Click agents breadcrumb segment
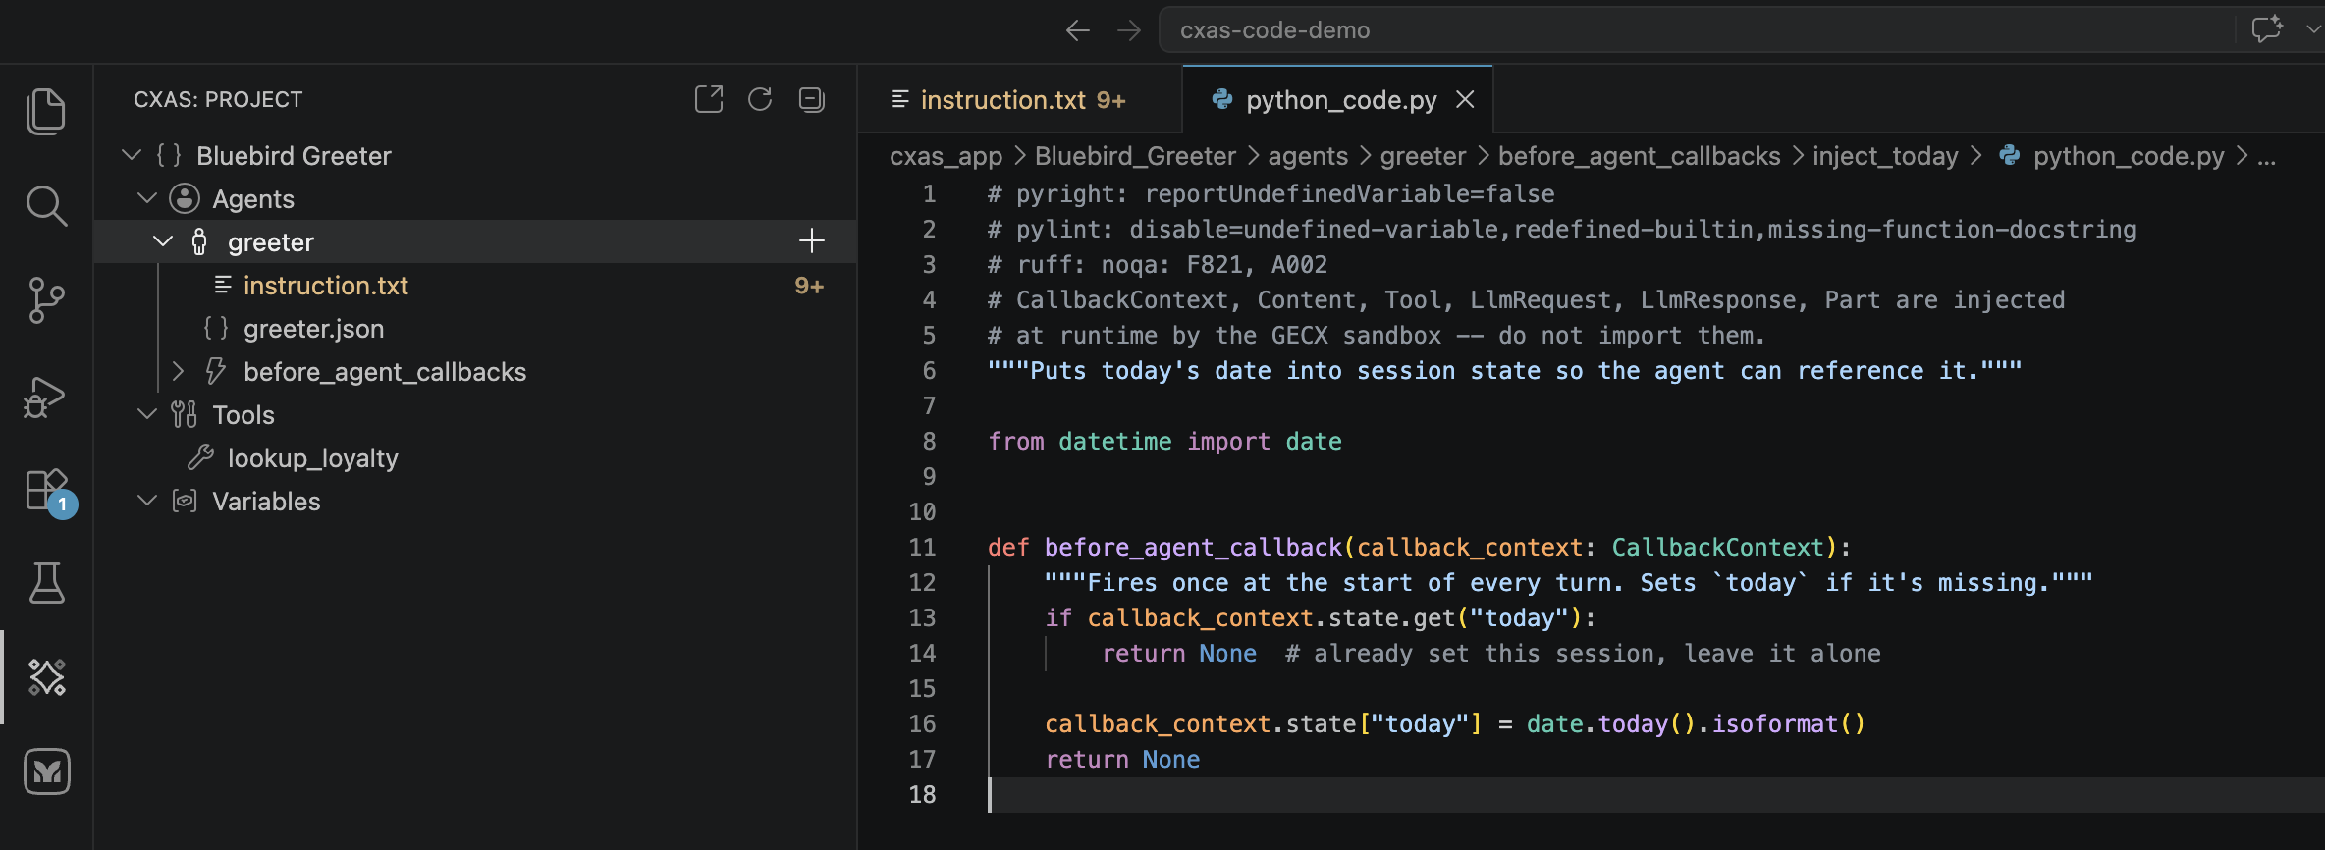The image size is (2325, 850). click(1308, 156)
